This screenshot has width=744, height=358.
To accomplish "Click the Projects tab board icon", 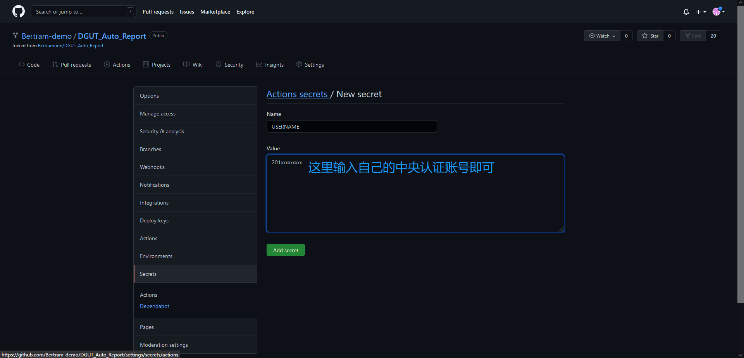I will coord(146,64).
